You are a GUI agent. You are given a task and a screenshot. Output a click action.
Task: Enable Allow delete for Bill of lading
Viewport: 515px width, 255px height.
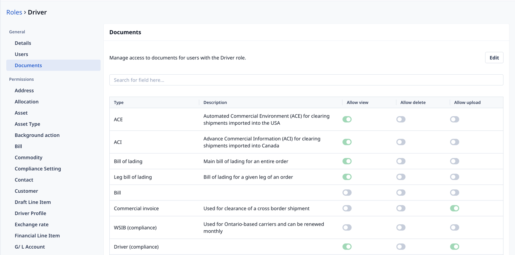[x=401, y=161]
